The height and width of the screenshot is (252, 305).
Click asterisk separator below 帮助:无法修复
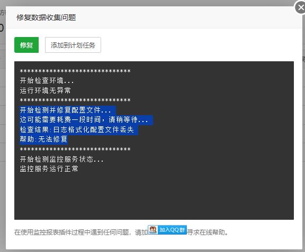(75, 150)
